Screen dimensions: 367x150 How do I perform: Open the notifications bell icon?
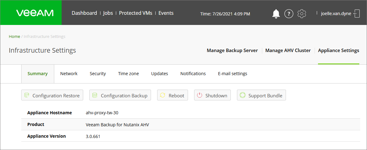[x=276, y=14]
